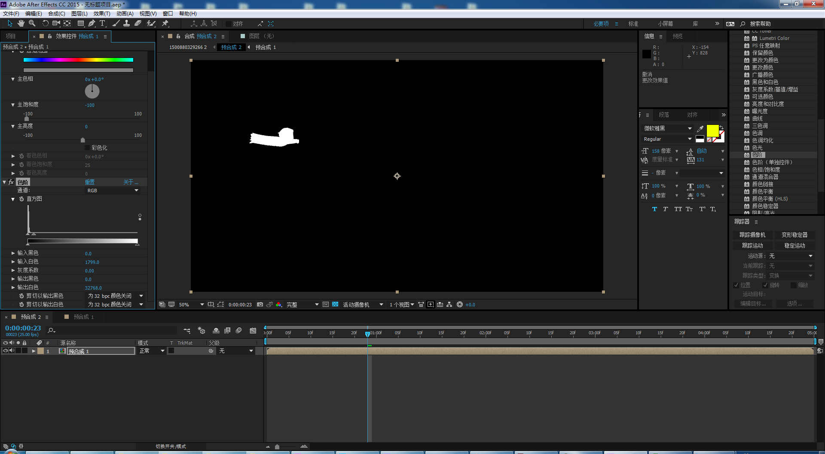Select the Puppet Pin tool

165,24
